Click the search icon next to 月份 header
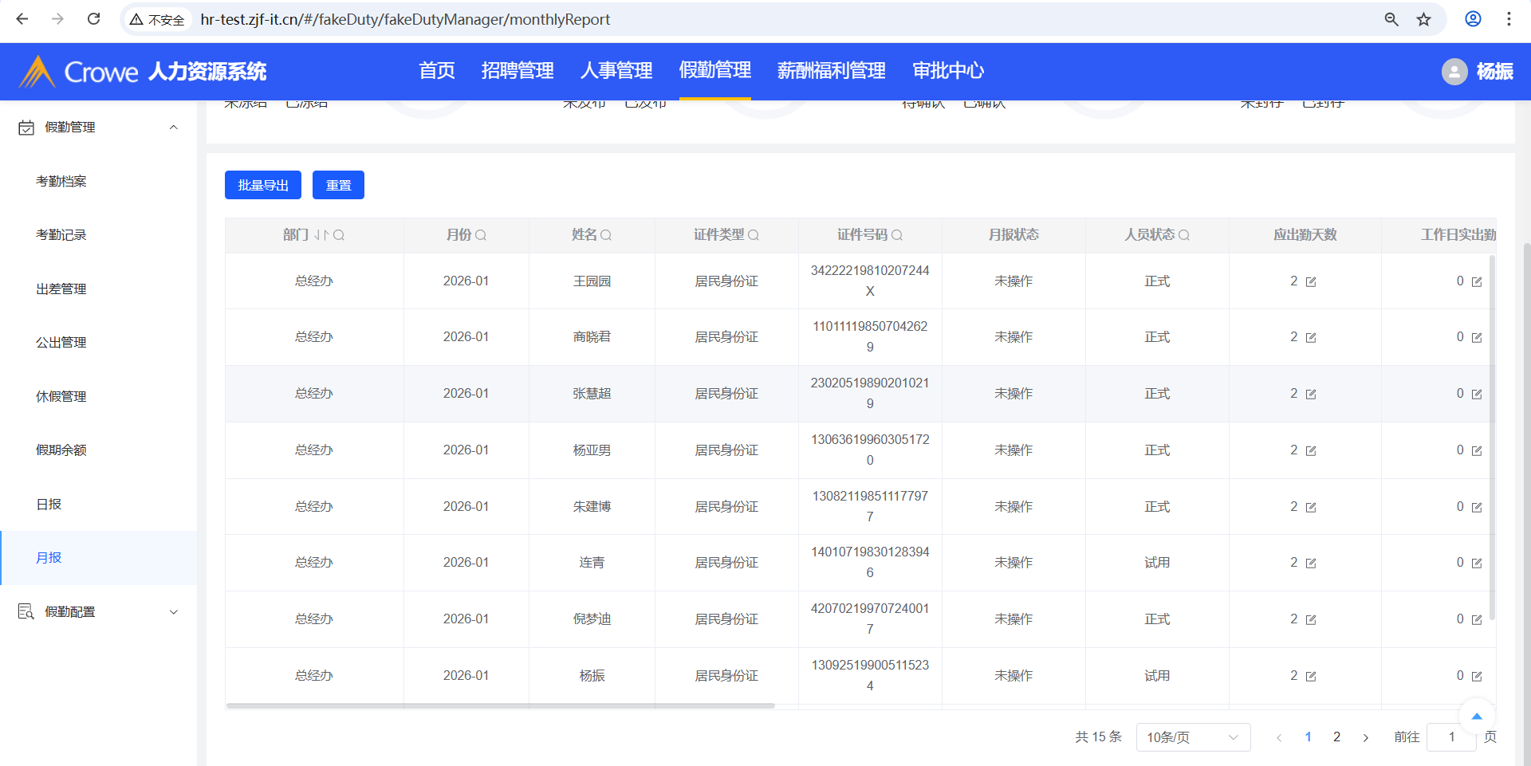Viewport: 1531px width, 766px height. pos(481,235)
